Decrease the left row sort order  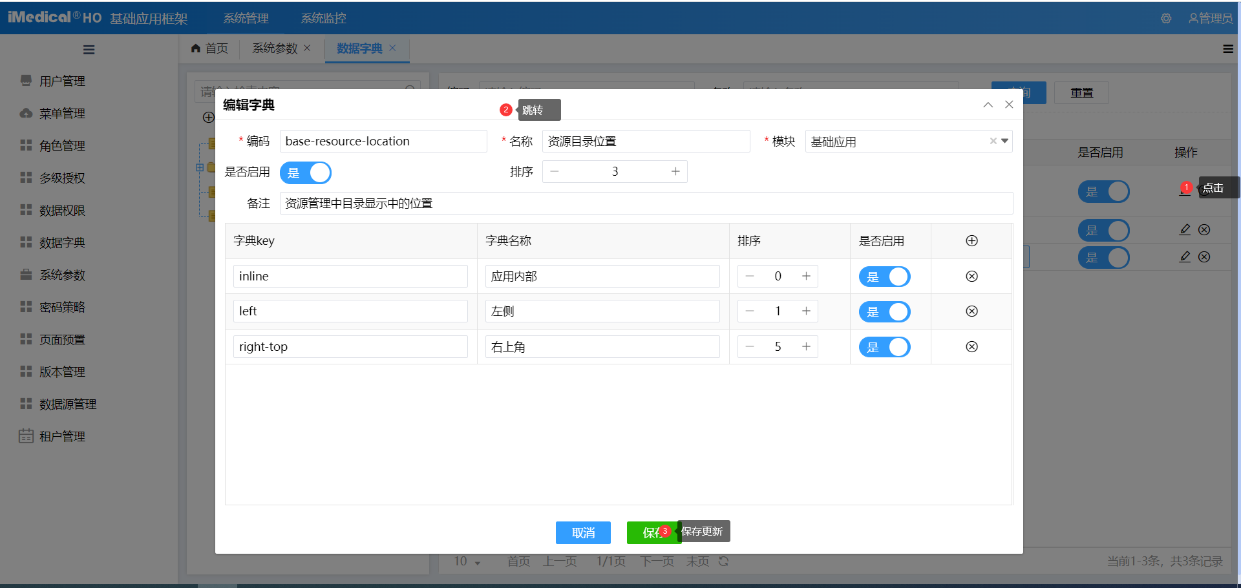coord(750,311)
